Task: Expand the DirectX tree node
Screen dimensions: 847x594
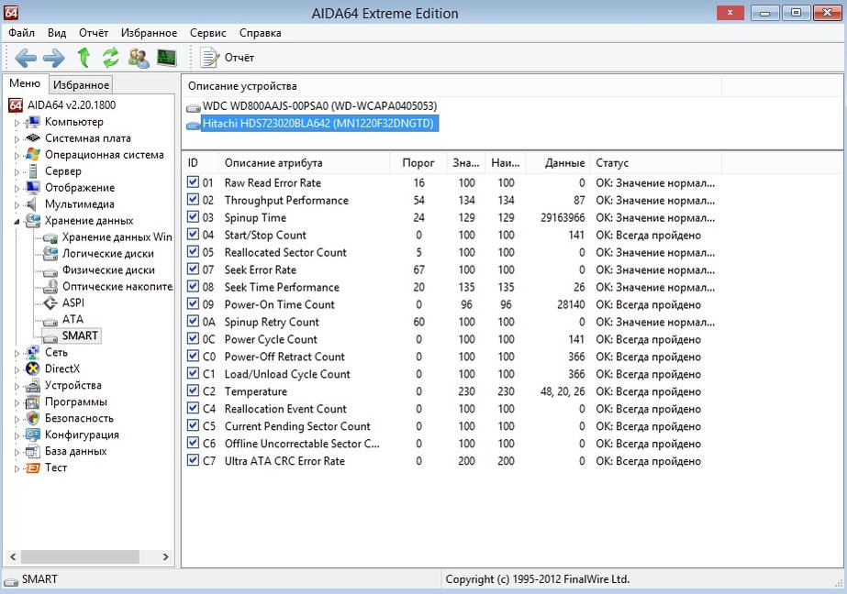Action: pyautogui.click(x=17, y=369)
